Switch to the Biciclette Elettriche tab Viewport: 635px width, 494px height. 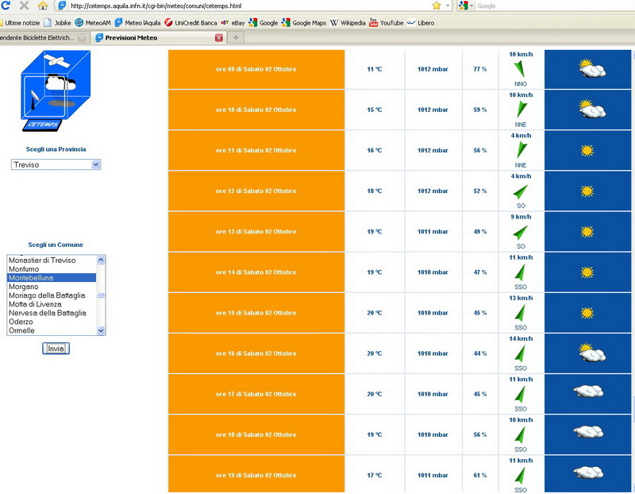[38, 37]
